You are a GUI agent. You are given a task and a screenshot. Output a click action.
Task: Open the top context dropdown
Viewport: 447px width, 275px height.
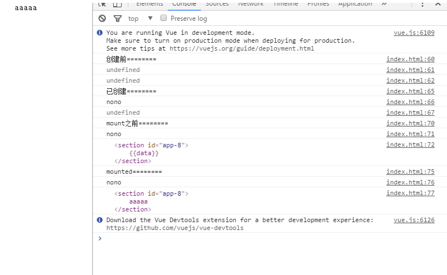coord(140,19)
